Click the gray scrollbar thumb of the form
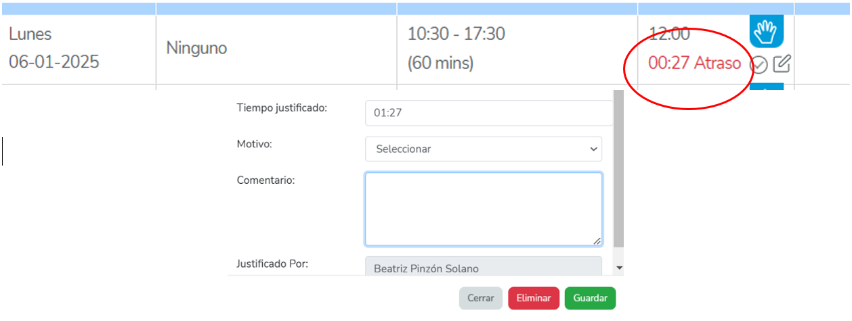Image resolution: width=852 pixels, height=321 pixels. pos(618,169)
